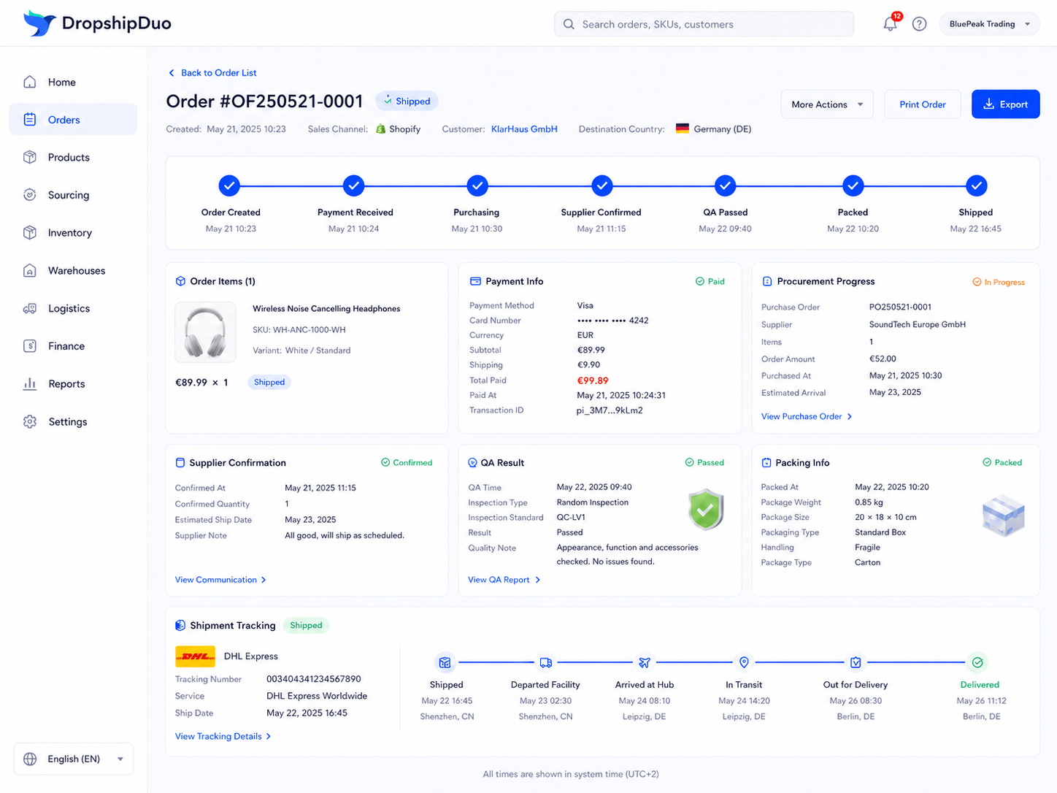This screenshot has height=793, width=1057.
Task: Open the KlarHaus GmbH customer link
Action: point(524,129)
